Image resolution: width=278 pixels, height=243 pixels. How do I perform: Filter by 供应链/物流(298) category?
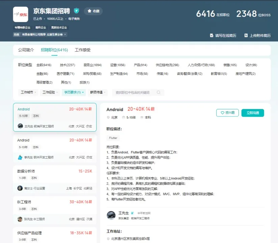[x=167, y=65]
